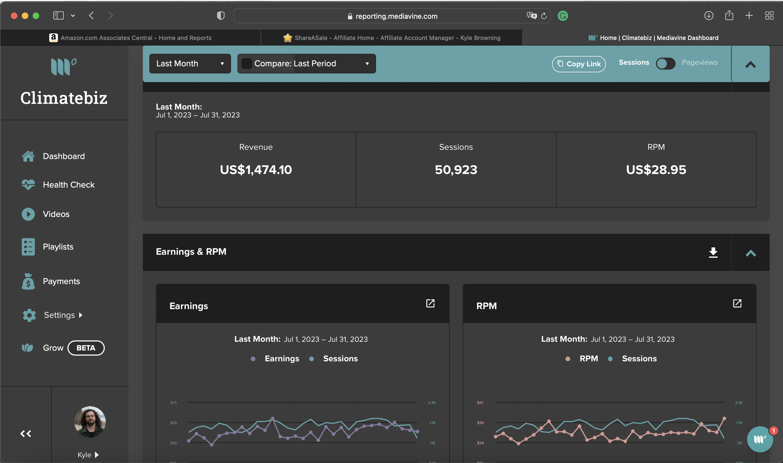The width and height of the screenshot is (783, 463).
Task: Open Earnings chart in expanded view
Action: click(x=430, y=303)
